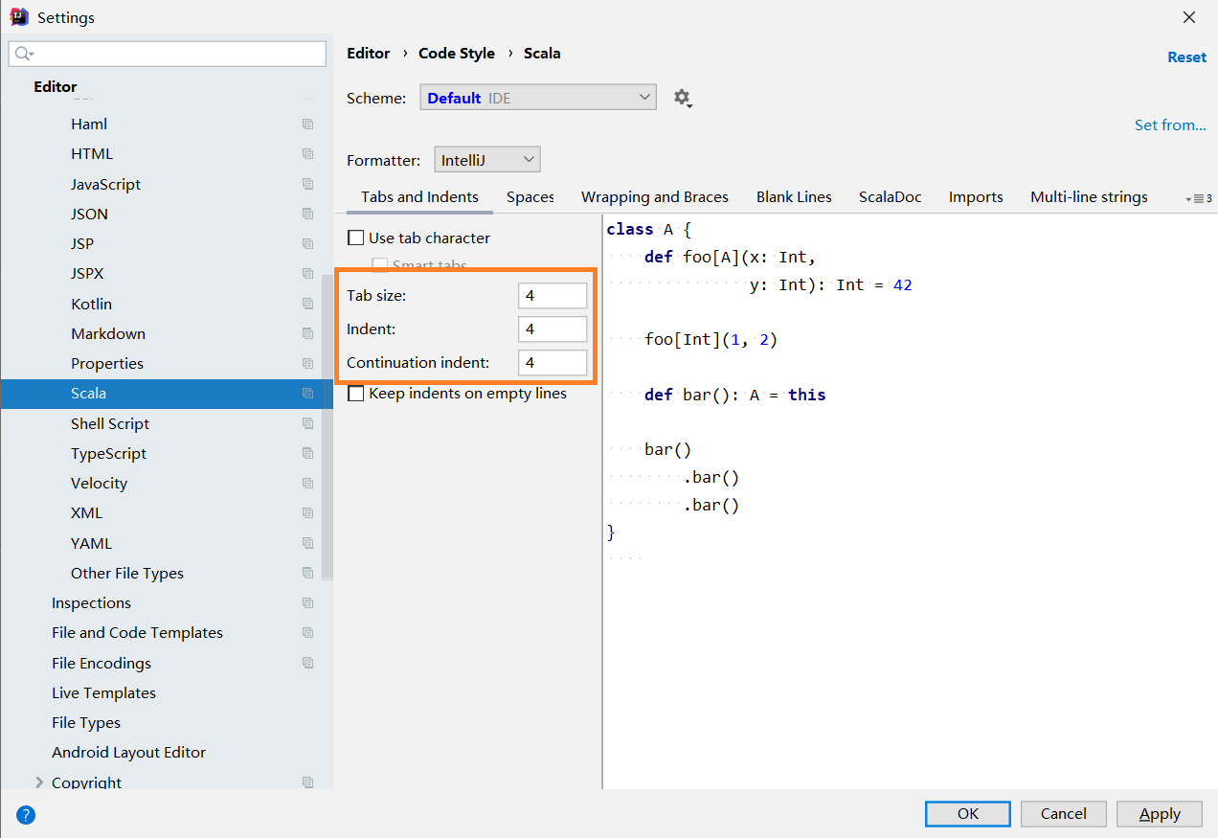Screen dimensions: 1218x838
Task: Click the IntelliJ logo in title bar
Action: (19, 17)
